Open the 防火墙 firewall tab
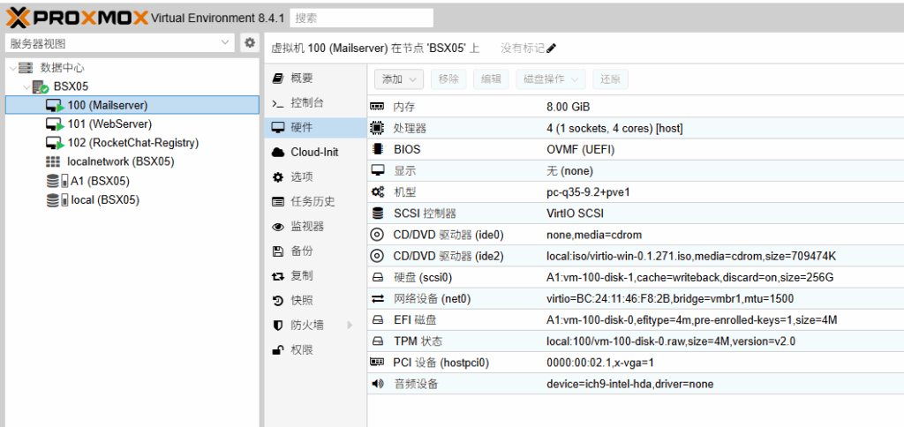 315,325
